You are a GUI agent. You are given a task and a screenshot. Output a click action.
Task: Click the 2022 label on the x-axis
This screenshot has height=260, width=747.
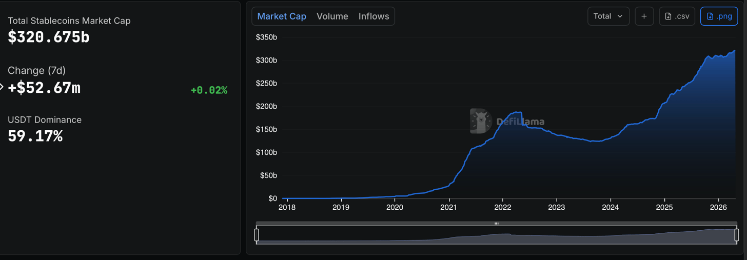[502, 207]
